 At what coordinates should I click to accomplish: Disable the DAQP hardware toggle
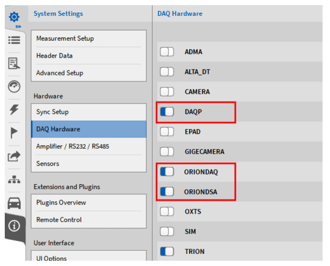pyautogui.click(x=167, y=112)
